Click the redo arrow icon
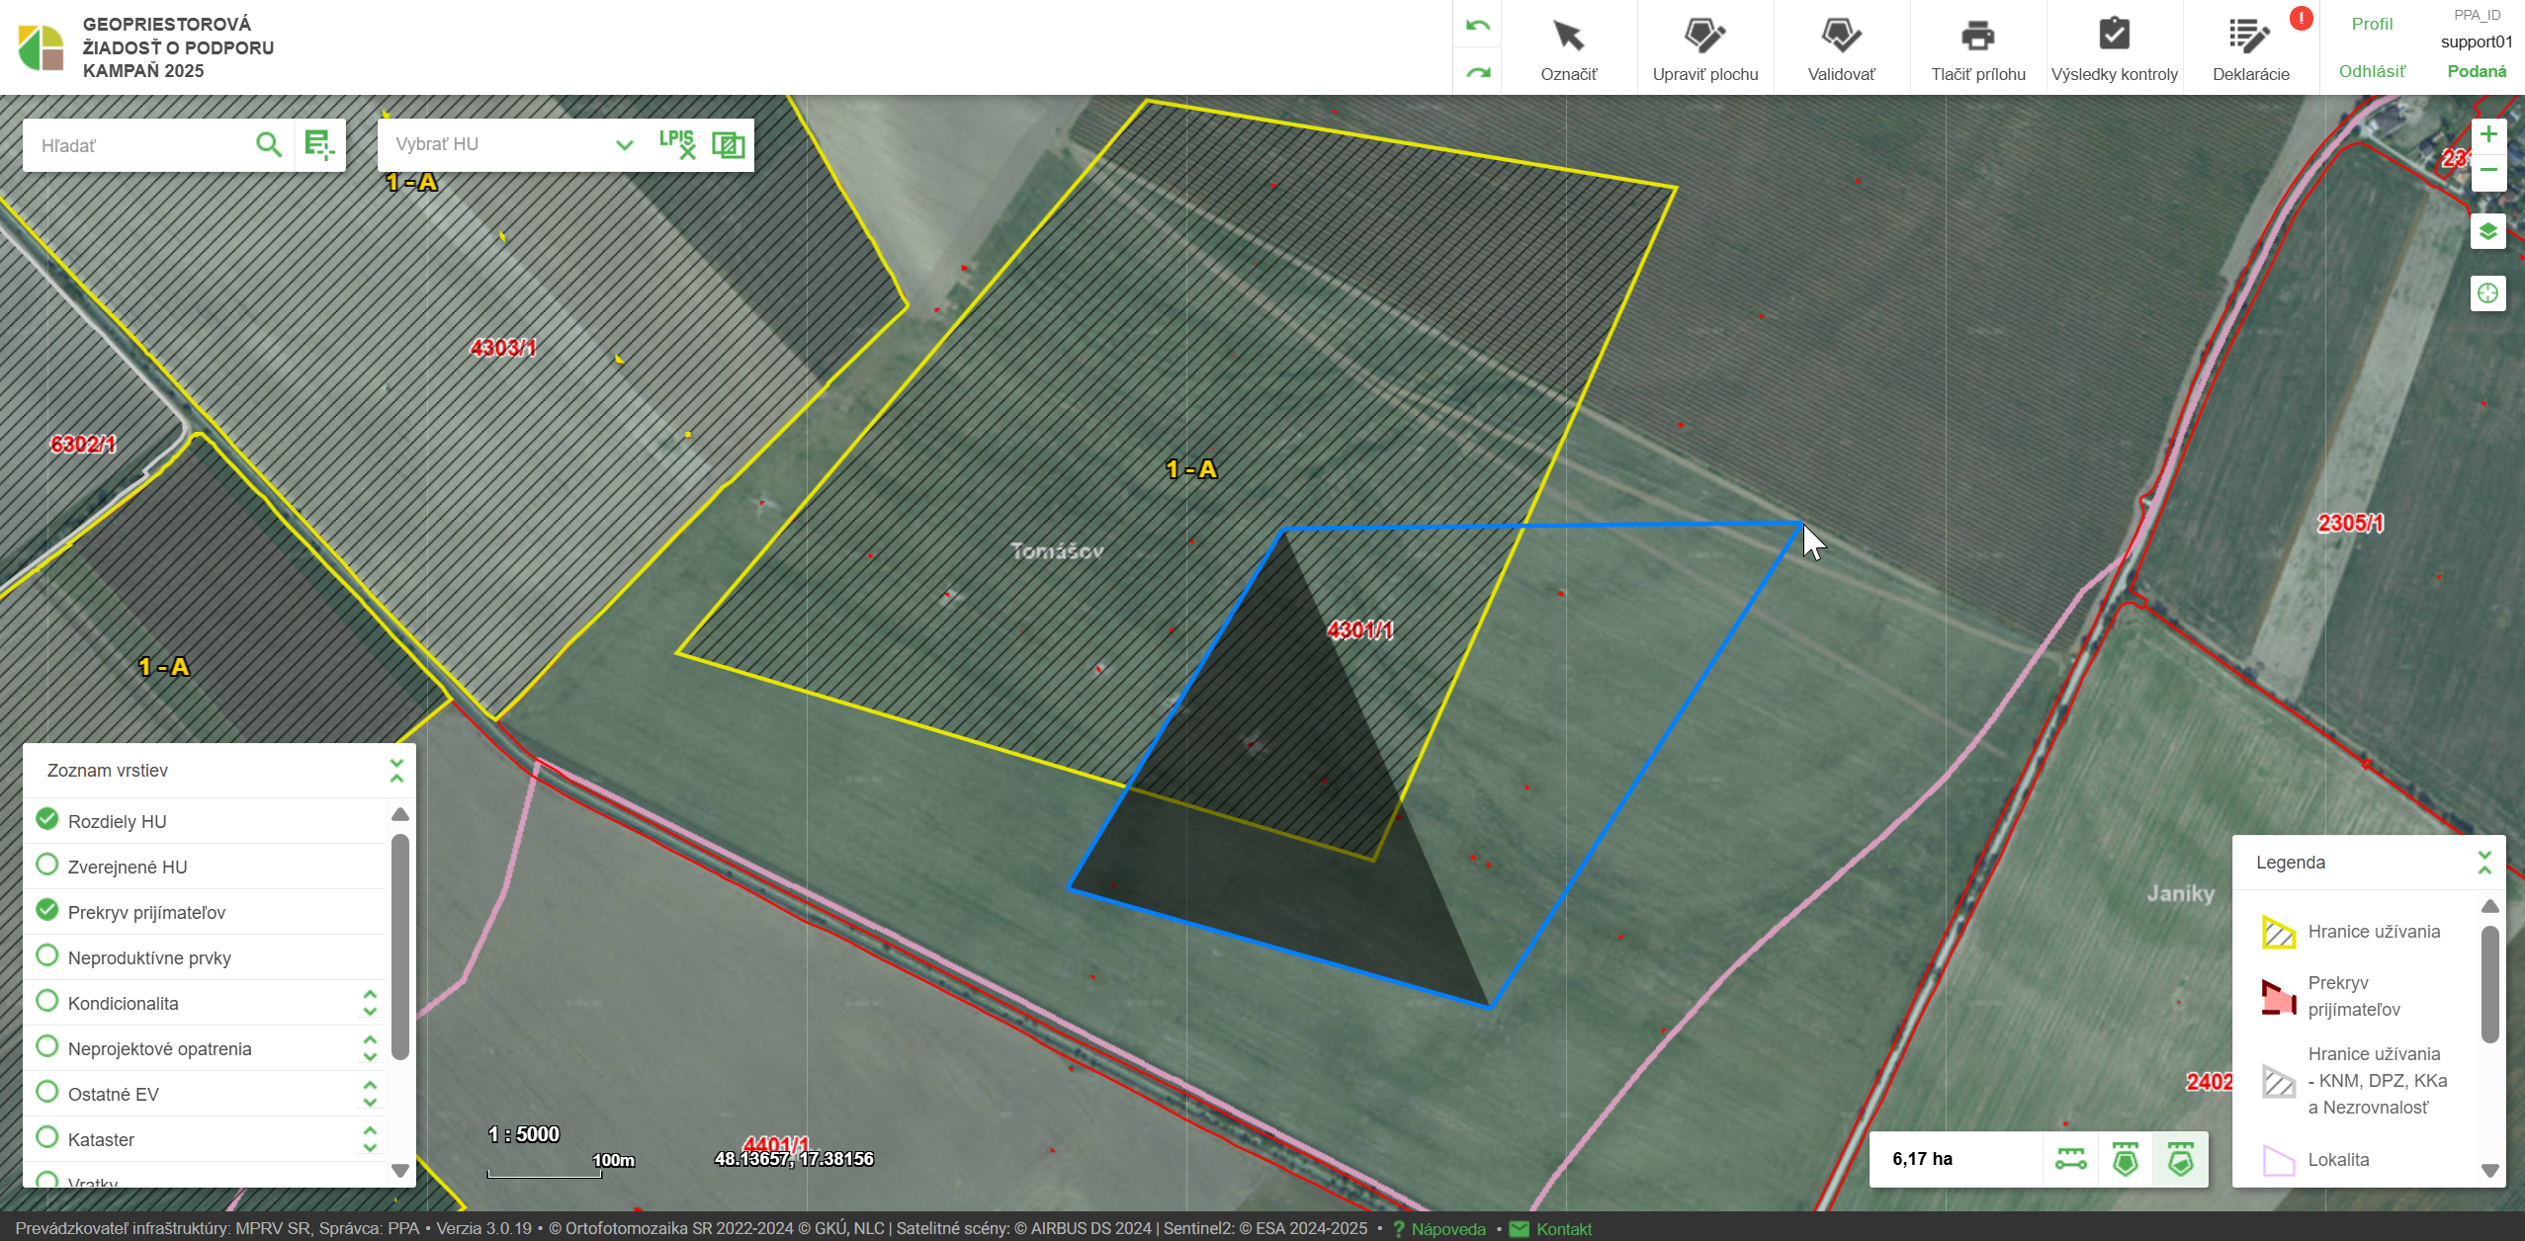2525x1241 pixels. pyautogui.click(x=1477, y=72)
